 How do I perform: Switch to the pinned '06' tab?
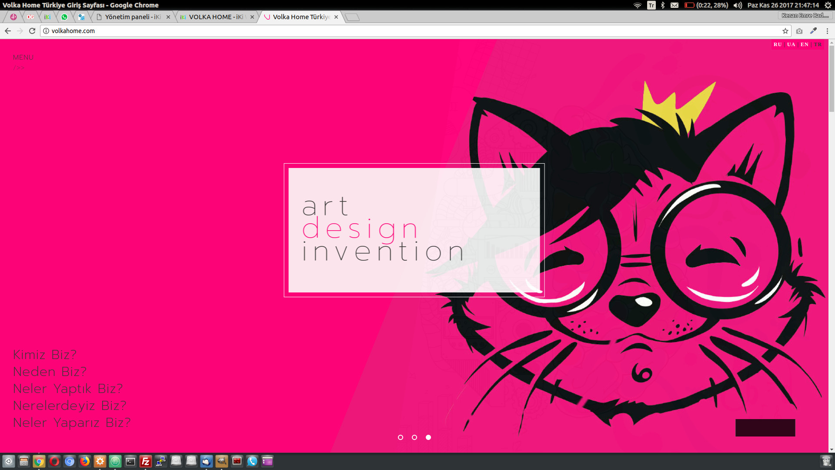(30, 17)
